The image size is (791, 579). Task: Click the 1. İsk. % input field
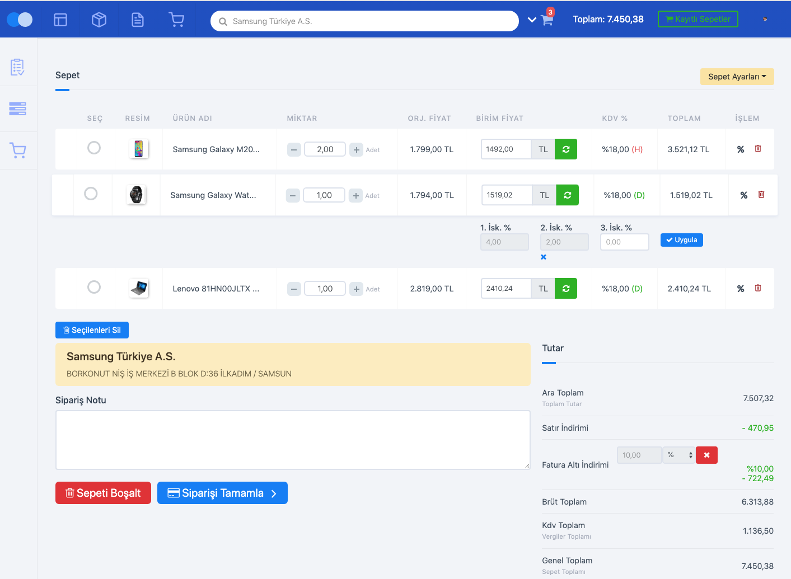pyautogui.click(x=504, y=242)
